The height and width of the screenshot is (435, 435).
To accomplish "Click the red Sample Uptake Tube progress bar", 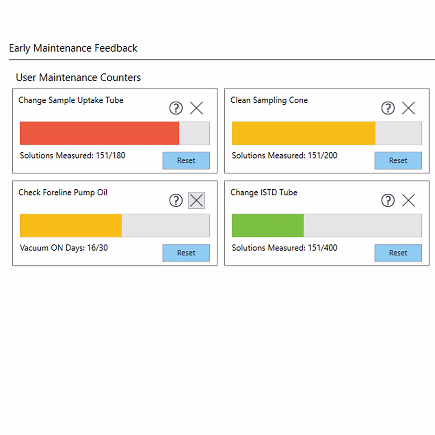I will (x=100, y=133).
